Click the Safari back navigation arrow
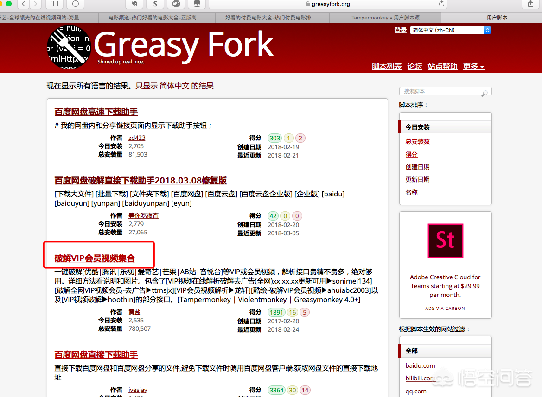Image resolution: width=542 pixels, height=397 pixels. (x=23, y=4)
